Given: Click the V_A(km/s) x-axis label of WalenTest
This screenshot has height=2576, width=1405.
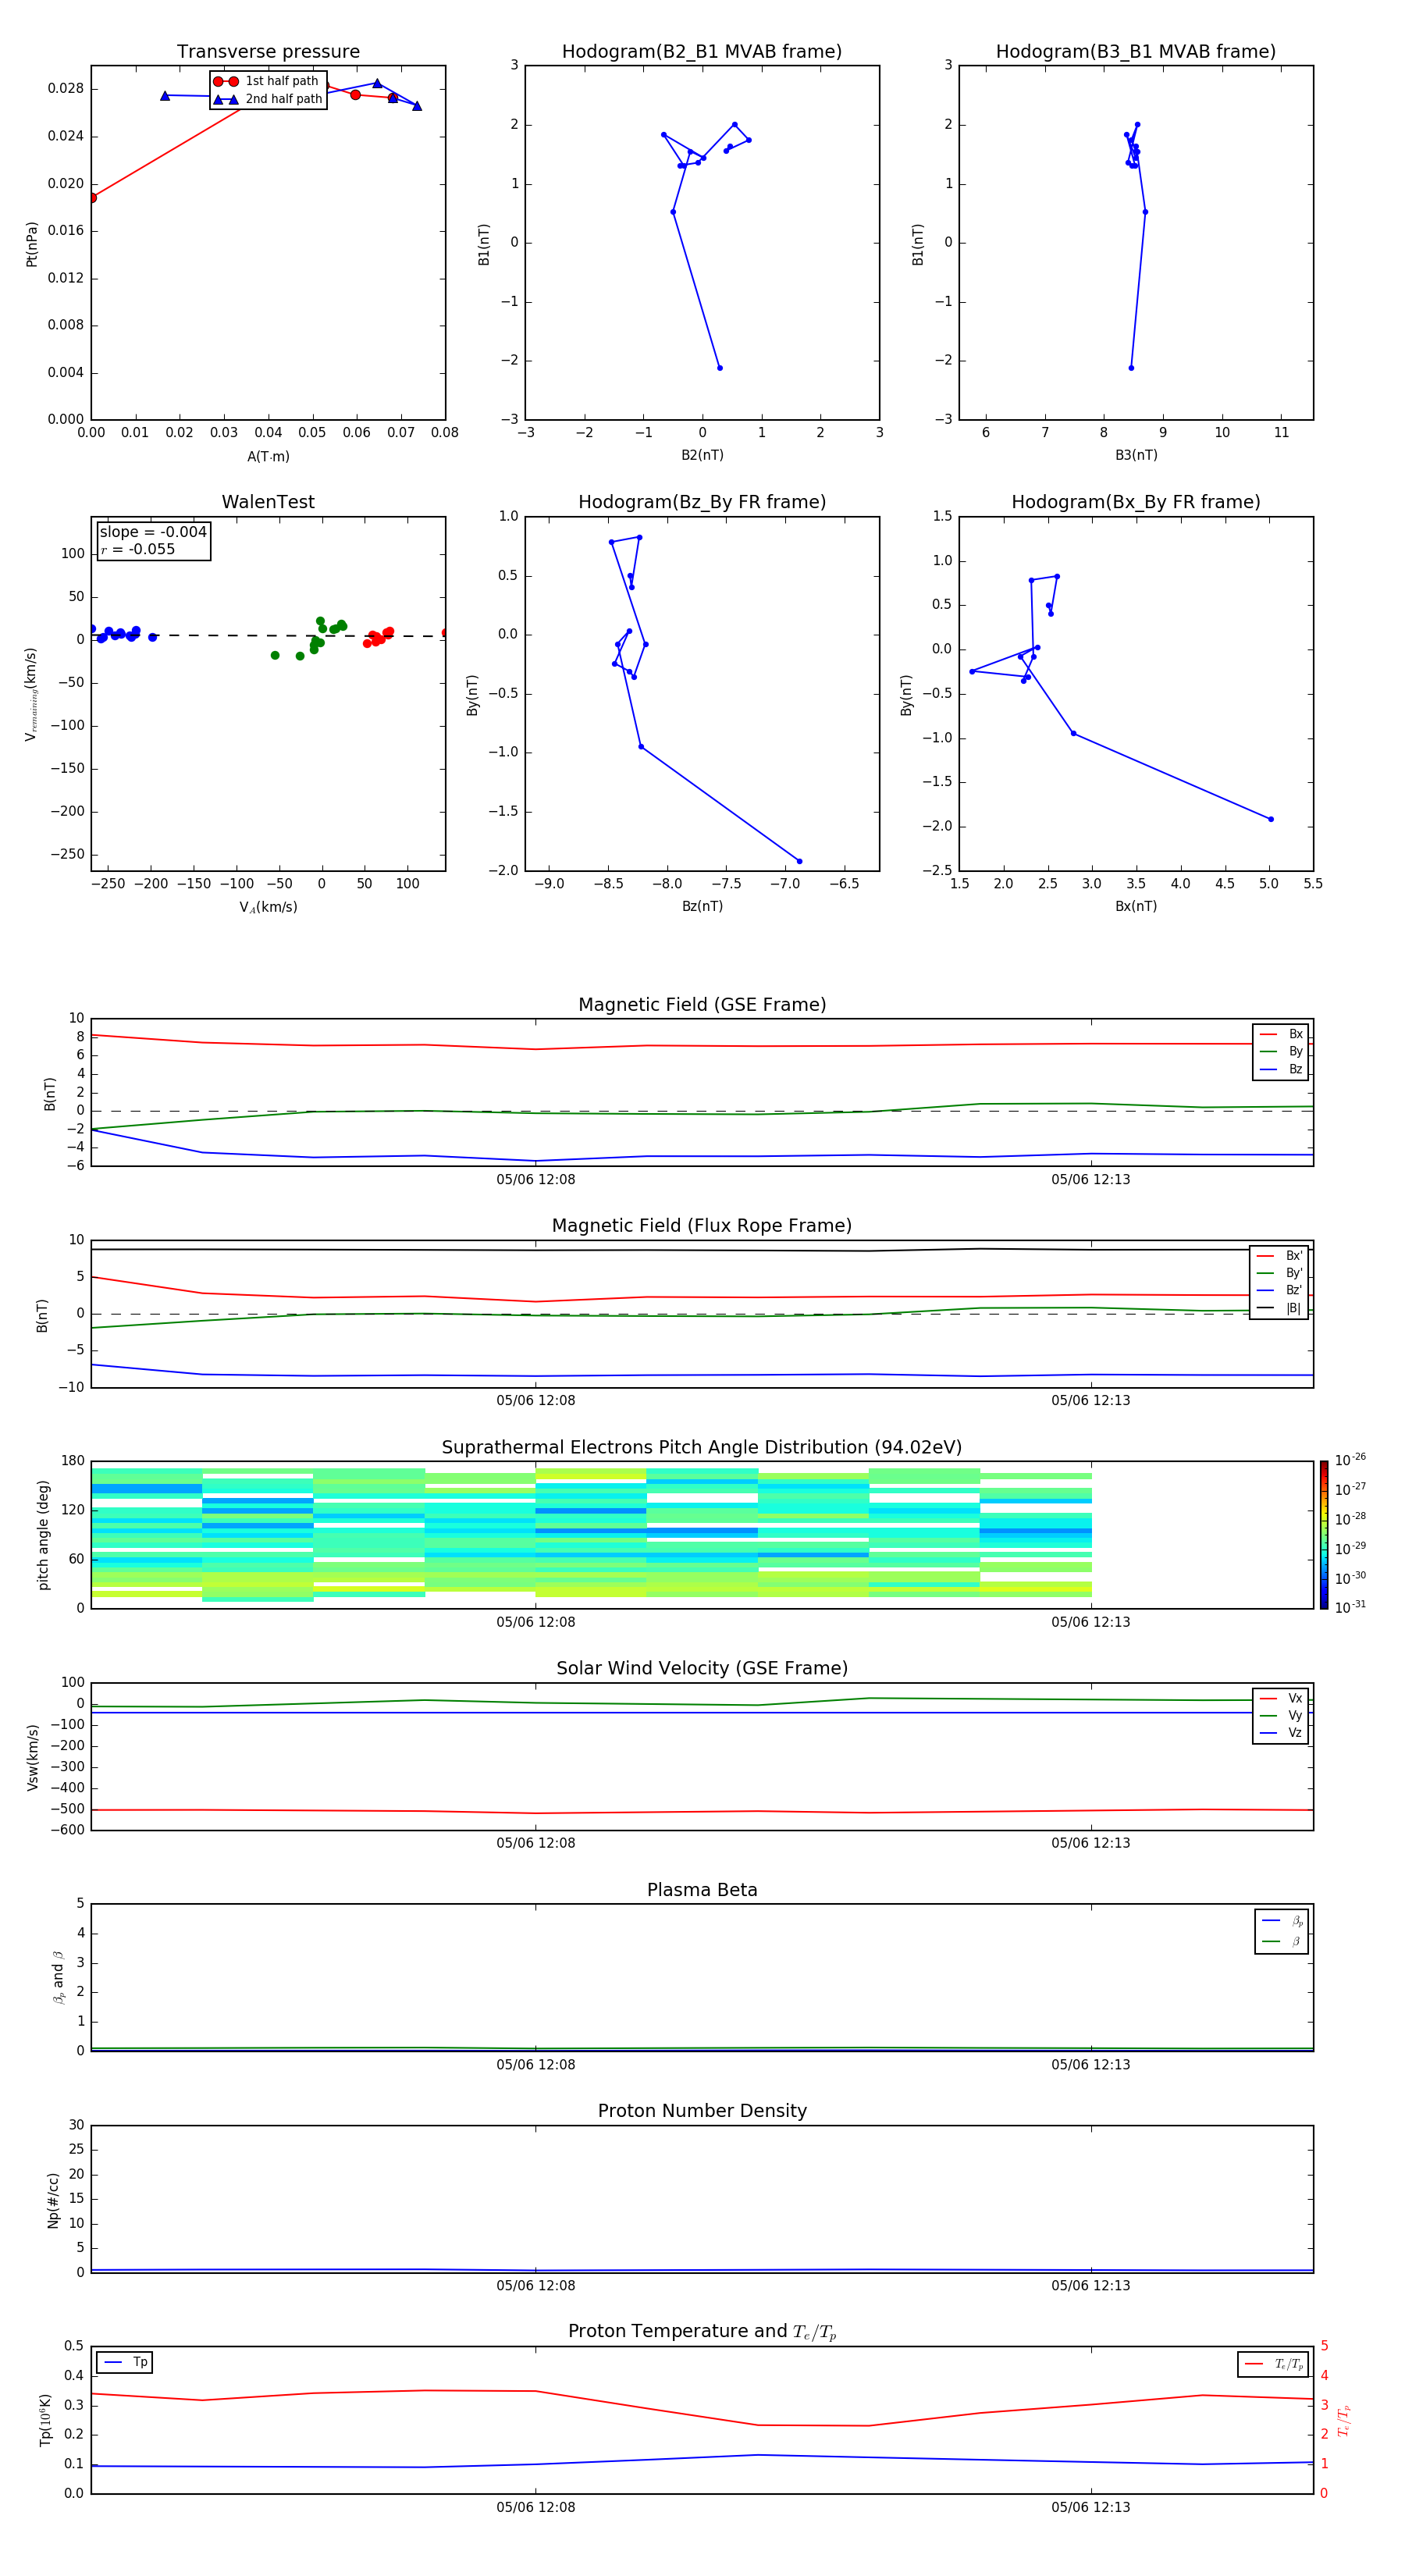Looking at the screenshot, I should (268, 907).
